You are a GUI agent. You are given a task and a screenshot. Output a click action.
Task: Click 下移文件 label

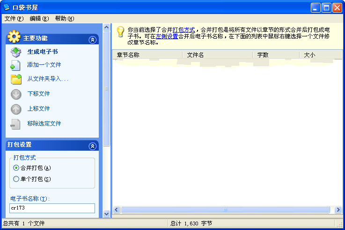tap(38, 94)
